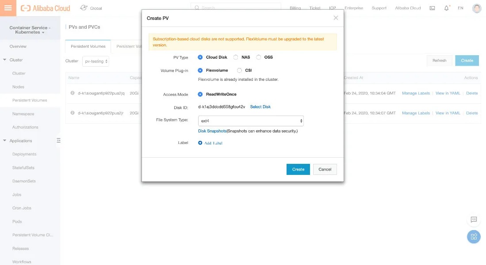Click Manage Labels for the 10:34:07 row
The width and height of the screenshot is (486, 265).
(x=416, y=113)
